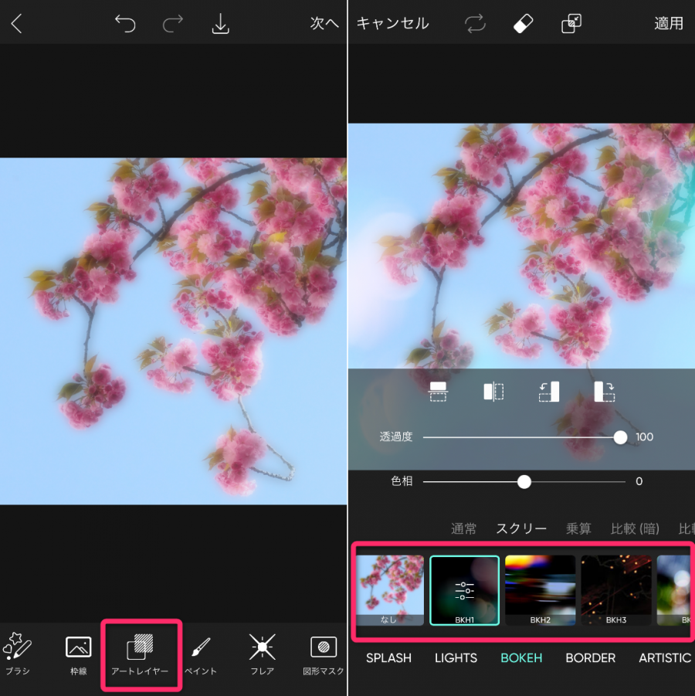Toggle horizontal flip of the art layer
The height and width of the screenshot is (696, 695).
[493, 392]
